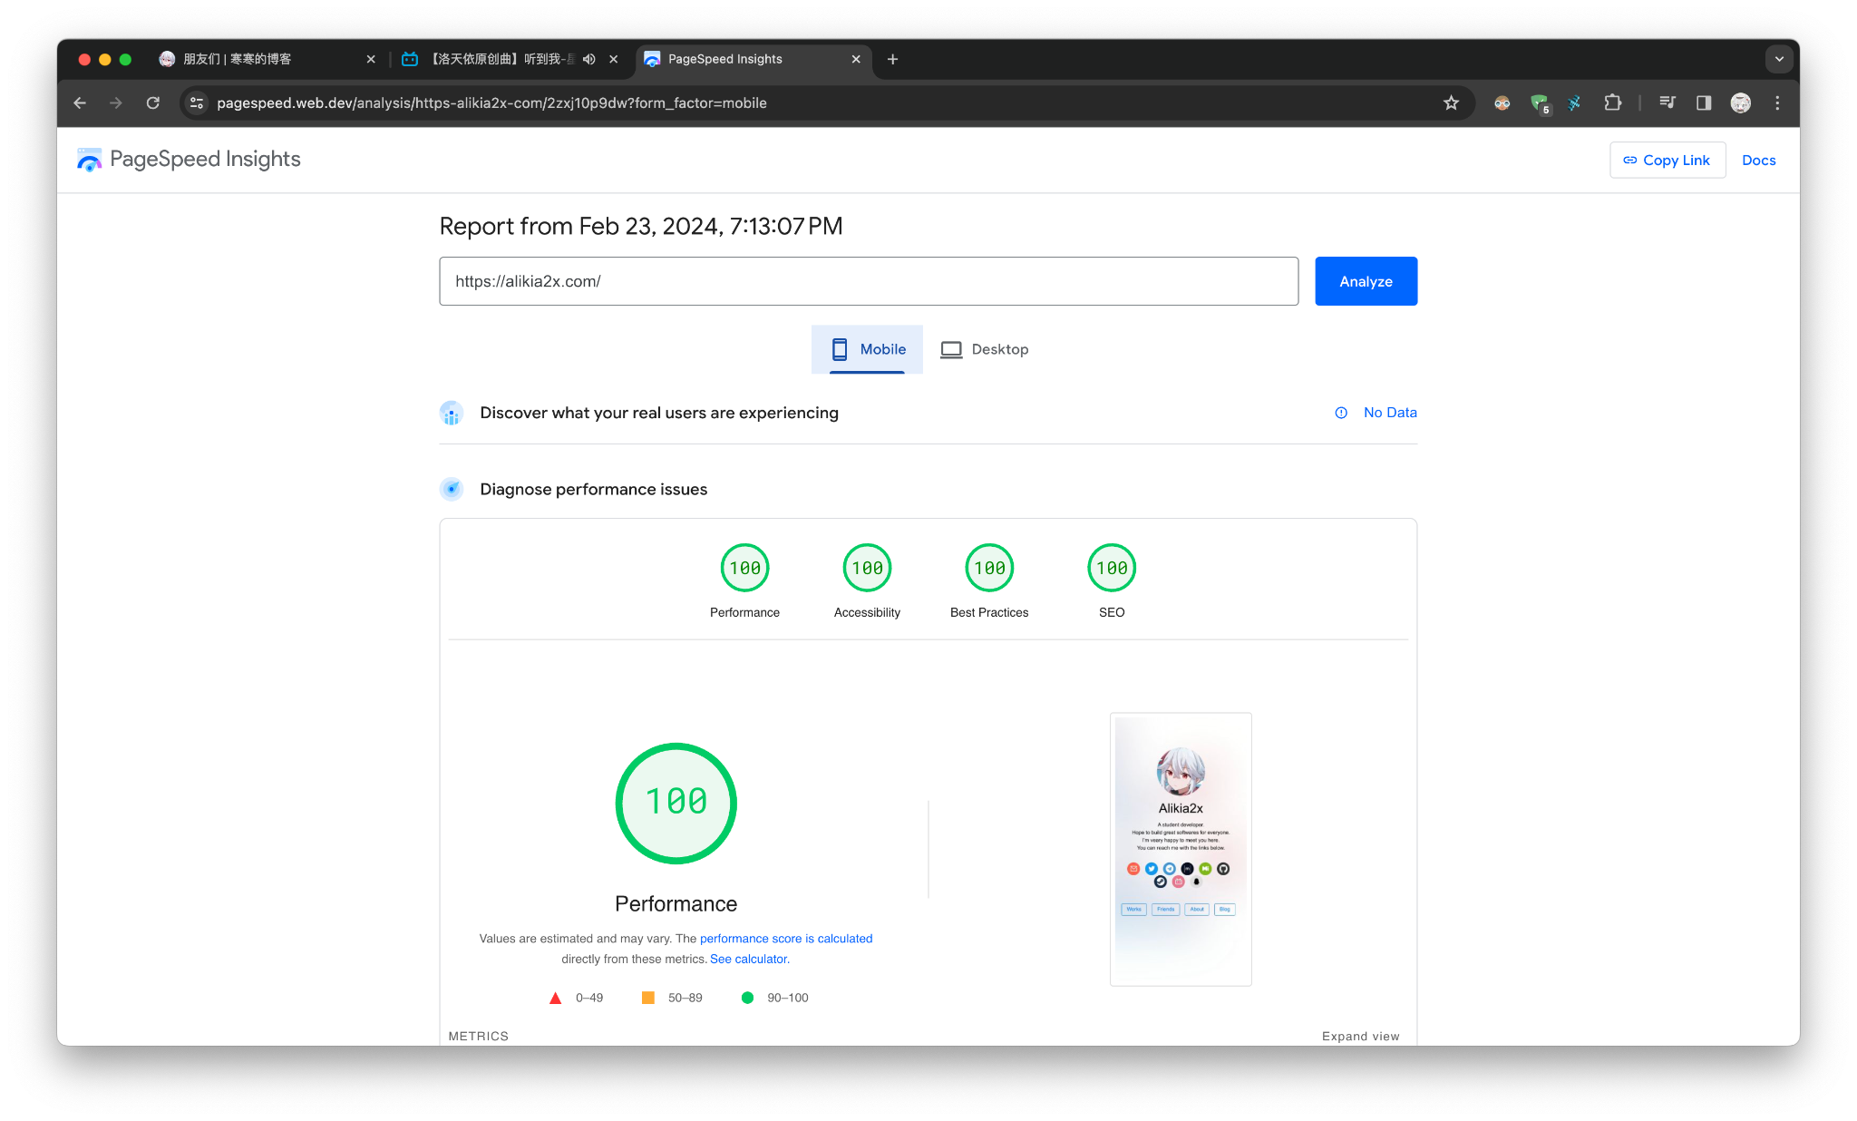Expand the tab search dropdown arrow
This screenshot has width=1857, height=1121.
point(1779,59)
